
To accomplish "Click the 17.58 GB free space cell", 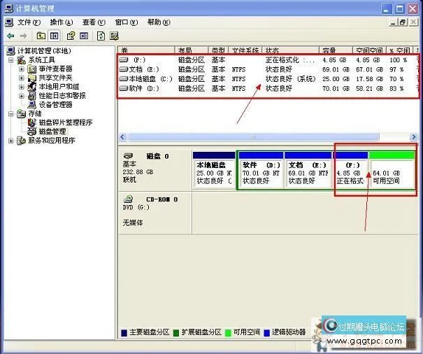I will 369,79.
